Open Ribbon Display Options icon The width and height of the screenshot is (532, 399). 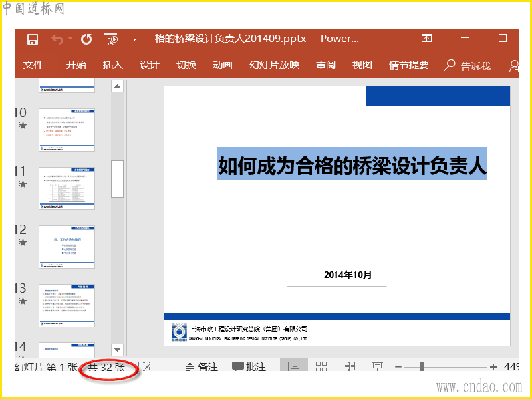pyautogui.click(x=426, y=38)
